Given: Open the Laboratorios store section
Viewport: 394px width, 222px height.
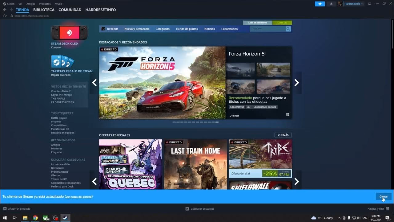Looking at the screenshot, I should tap(229, 29).
